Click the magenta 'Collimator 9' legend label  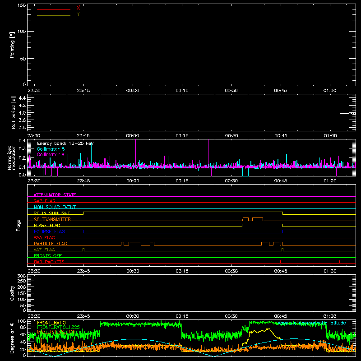51,154
